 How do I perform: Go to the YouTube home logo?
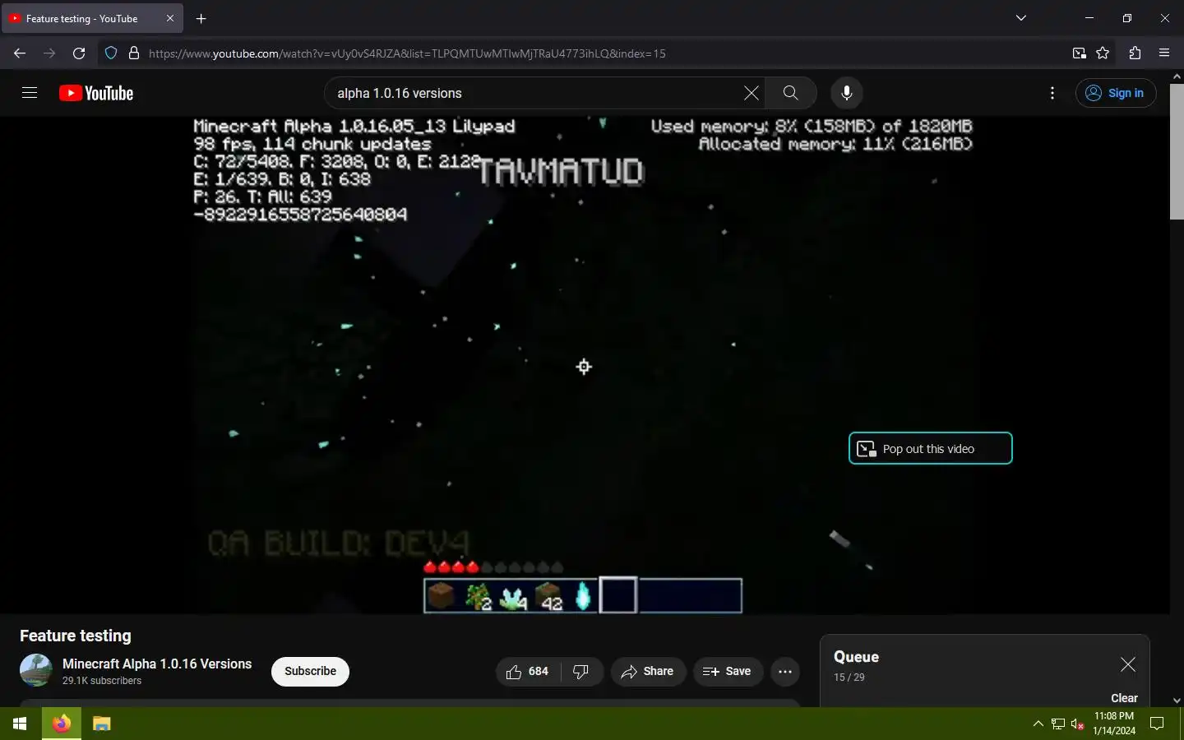pyautogui.click(x=96, y=93)
